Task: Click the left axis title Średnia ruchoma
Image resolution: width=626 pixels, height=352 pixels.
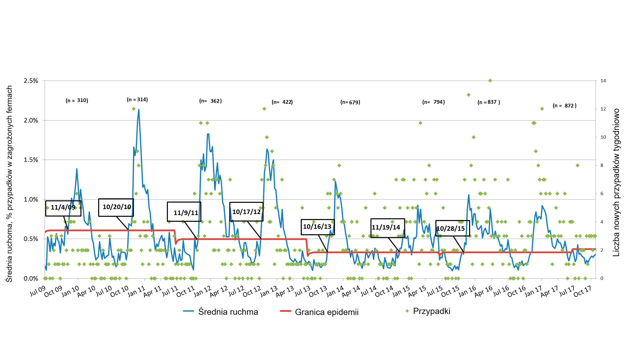Action: pos(9,184)
